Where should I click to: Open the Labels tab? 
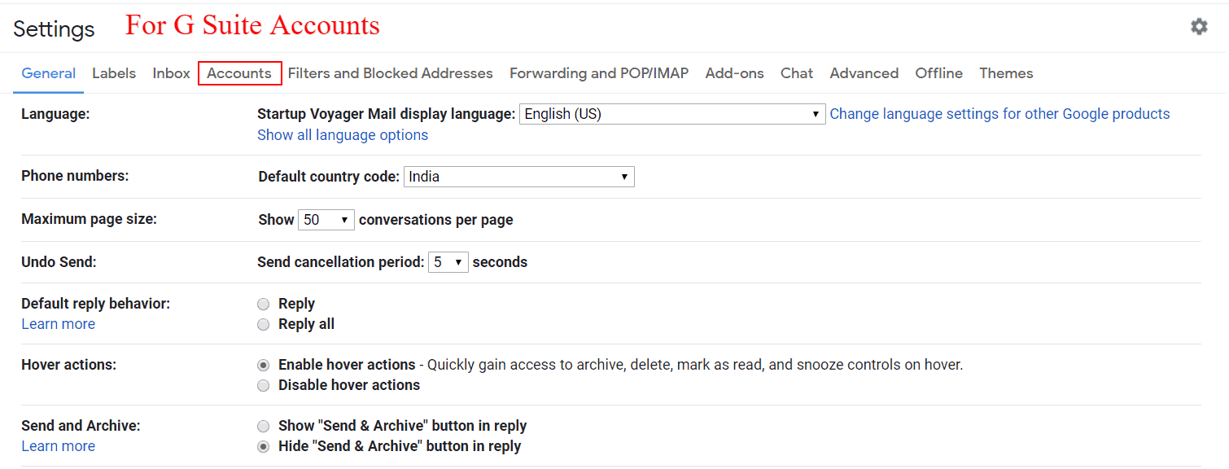[114, 73]
